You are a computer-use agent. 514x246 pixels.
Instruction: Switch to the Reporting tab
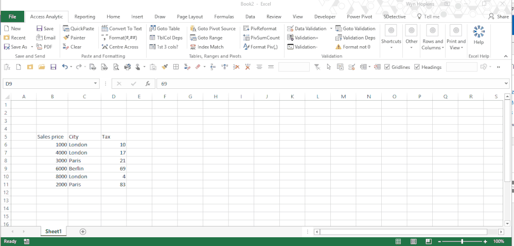coord(84,16)
